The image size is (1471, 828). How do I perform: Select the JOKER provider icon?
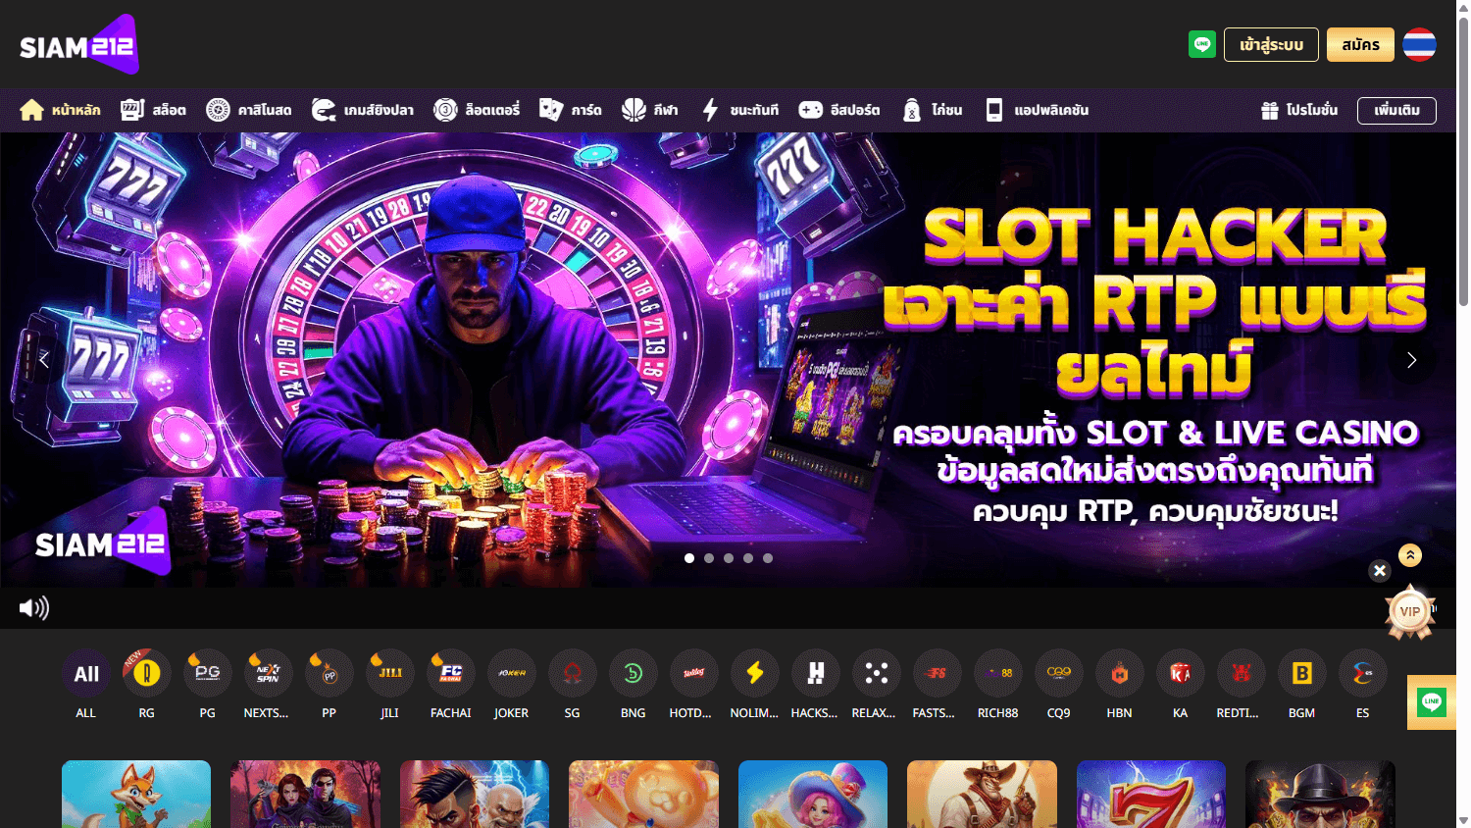pos(511,673)
